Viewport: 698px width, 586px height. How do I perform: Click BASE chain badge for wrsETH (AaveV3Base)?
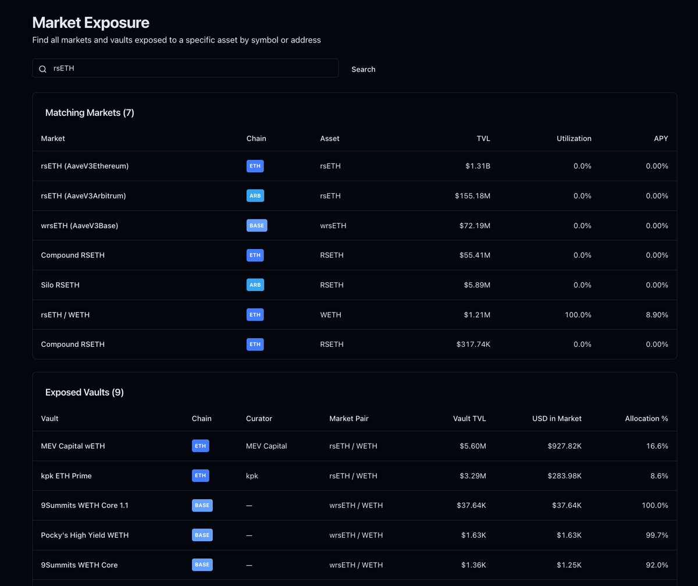tap(257, 225)
